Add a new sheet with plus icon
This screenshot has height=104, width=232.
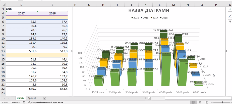pos(45,98)
